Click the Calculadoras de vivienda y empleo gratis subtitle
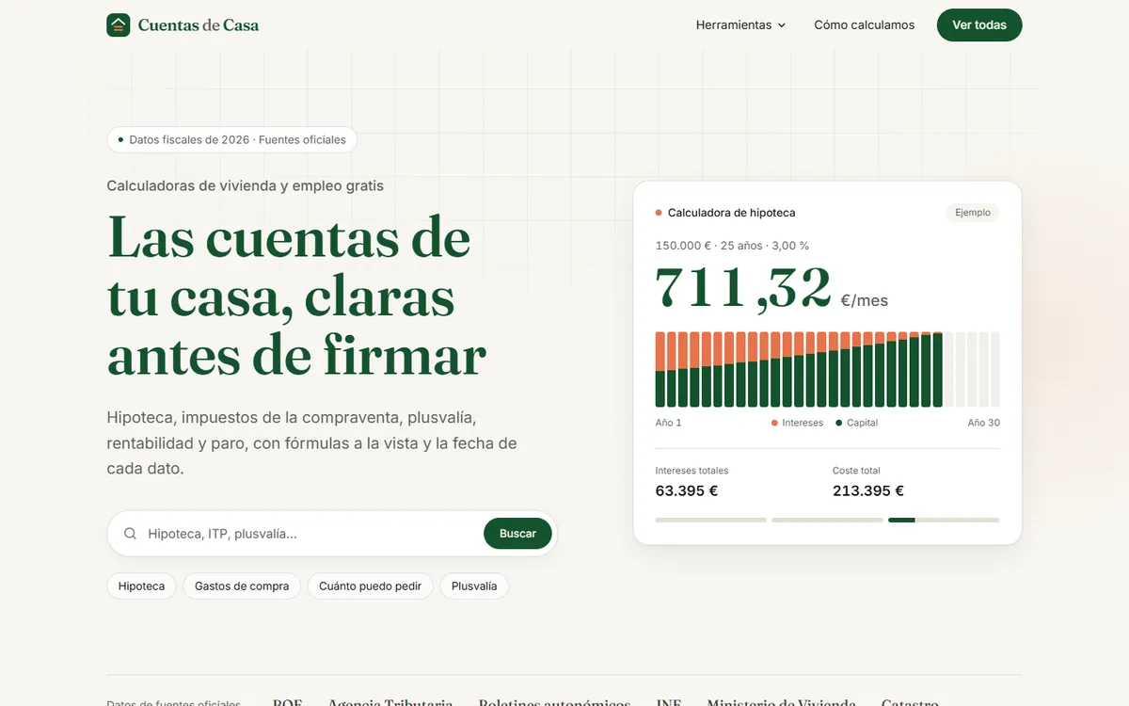 coord(246,185)
